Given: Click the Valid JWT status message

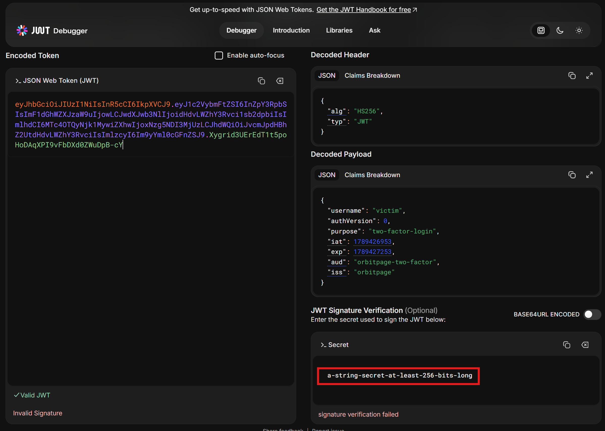Looking at the screenshot, I should pyautogui.click(x=32, y=395).
